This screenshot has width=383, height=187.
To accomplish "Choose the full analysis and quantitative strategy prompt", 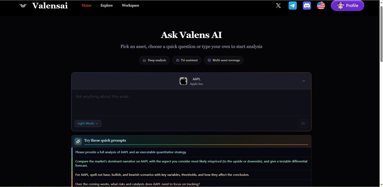I will click(191, 152).
